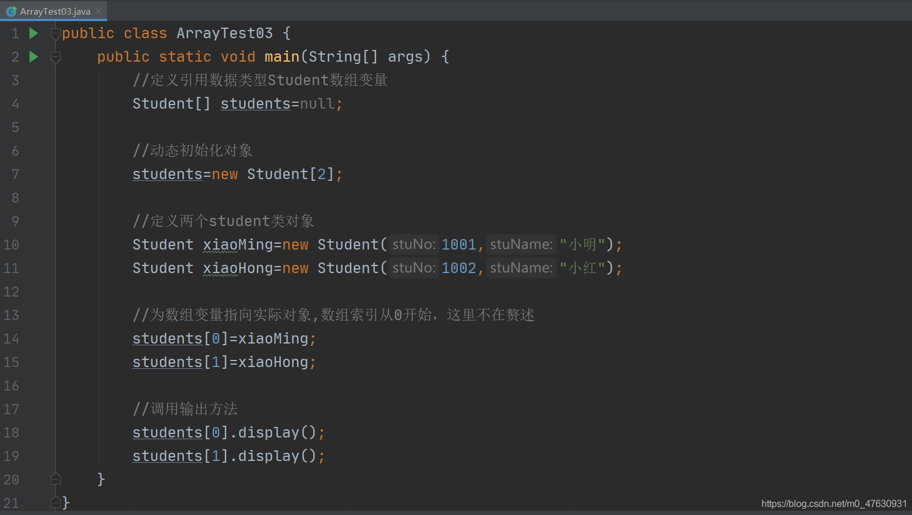Click the stuNo hint on line 10

click(414, 244)
